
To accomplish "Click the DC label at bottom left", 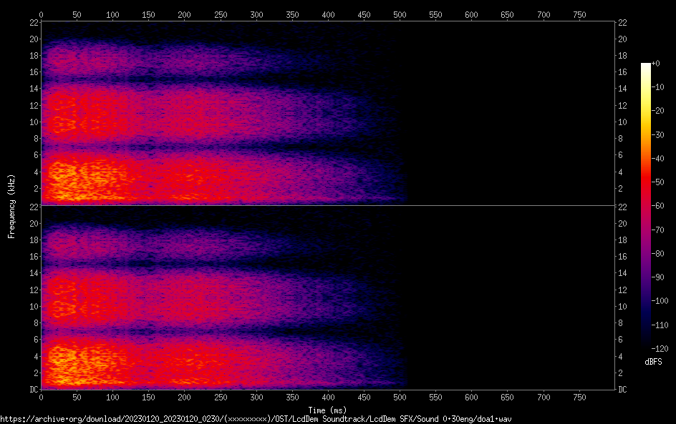I will pyautogui.click(x=32, y=390).
